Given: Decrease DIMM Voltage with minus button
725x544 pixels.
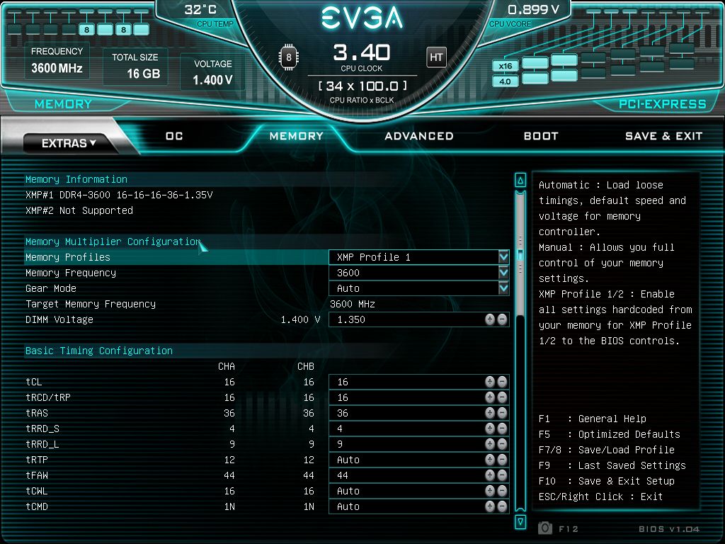Looking at the screenshot, I should click(502, 319).
